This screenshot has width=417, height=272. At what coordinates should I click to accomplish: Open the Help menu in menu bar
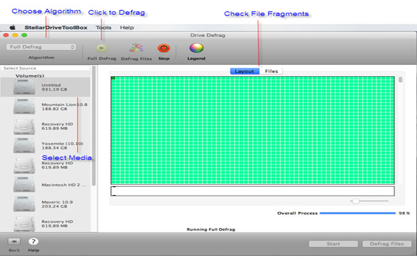(127, 27)
